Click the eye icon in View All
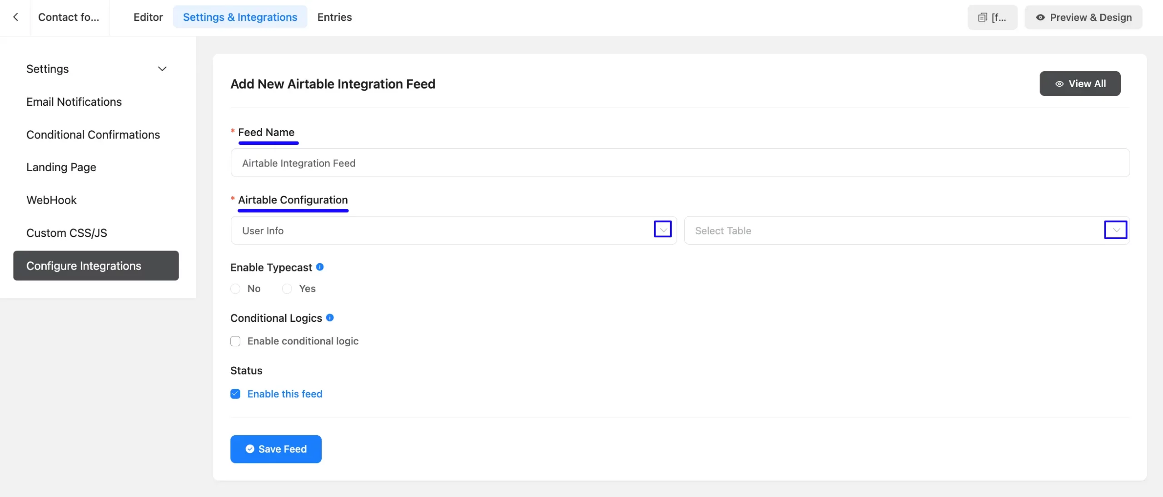Image resolution: width=1163 pixels, height=497 pixels. (1059, 84)
